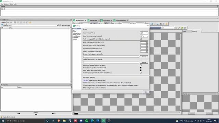219x123 pixels.
Task: Select Comments in Settings category list
Action: point(75,38)
